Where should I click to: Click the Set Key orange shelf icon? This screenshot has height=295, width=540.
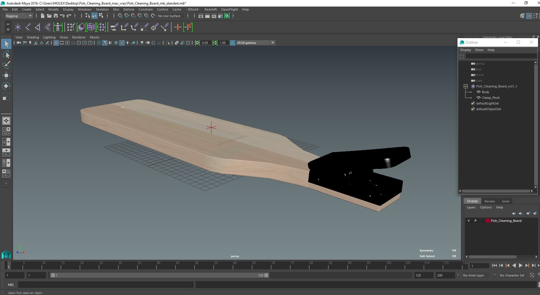click(x=178, y=27)
